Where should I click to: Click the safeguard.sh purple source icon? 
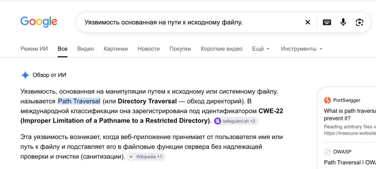218,121
